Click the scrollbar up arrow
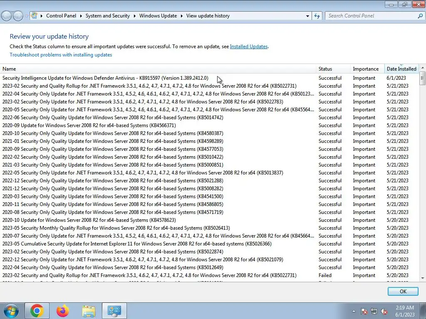 423,68
